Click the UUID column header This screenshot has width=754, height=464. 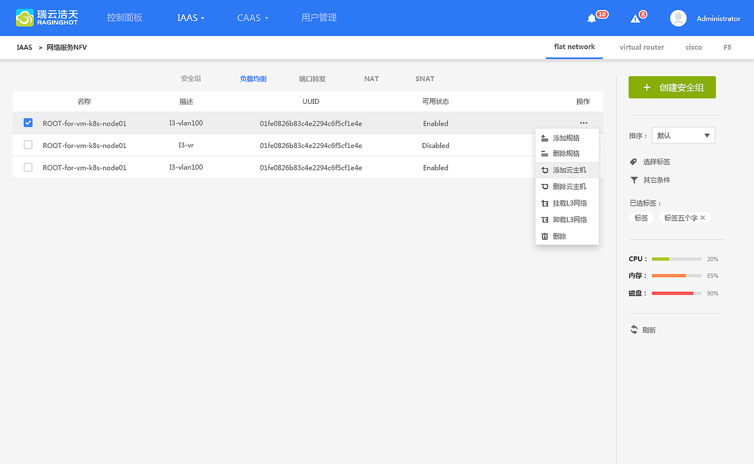click(311, 101)
